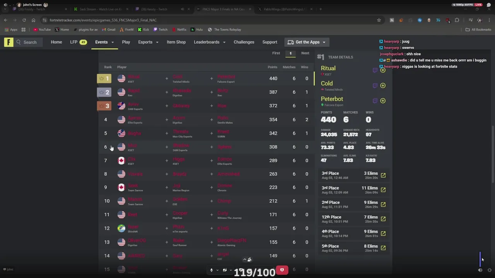The height and width of the screenshot is (278, 495).
Task: Select pagination page 1
Action: click(290, 53)
